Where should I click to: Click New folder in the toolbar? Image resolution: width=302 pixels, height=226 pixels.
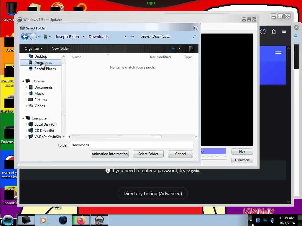[x=60, y=49]
